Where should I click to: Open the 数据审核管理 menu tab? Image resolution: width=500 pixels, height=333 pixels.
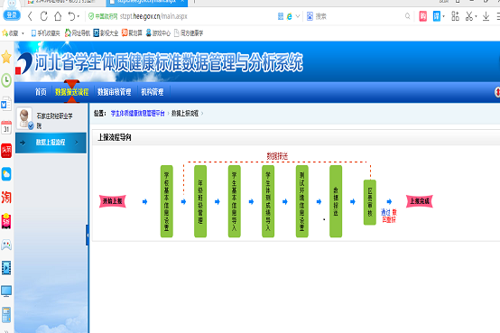(x=114, y=92)
